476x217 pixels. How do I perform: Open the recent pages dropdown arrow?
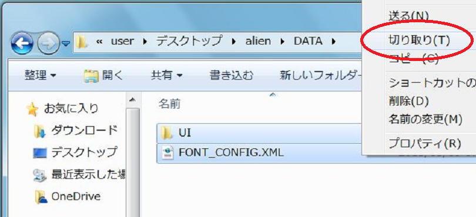[66, 44]
